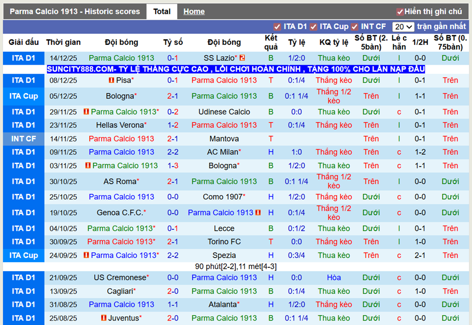Open the SUNCITY888.COM banner link
This screenshot has height=325, width=472.
(236, 69)
